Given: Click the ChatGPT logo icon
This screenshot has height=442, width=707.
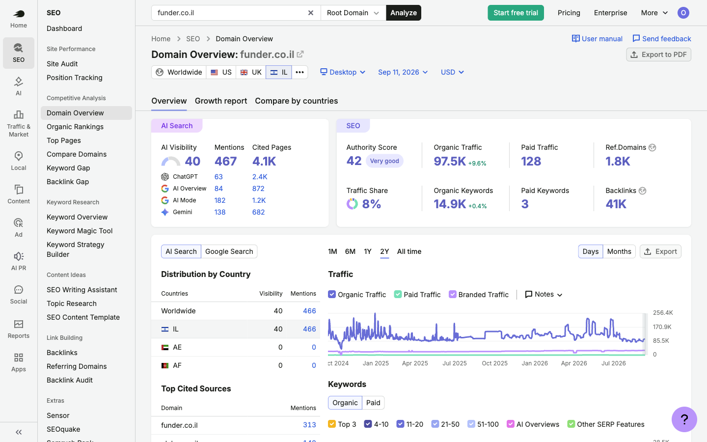Looking at the screenshot, I should tap(165, 177).
